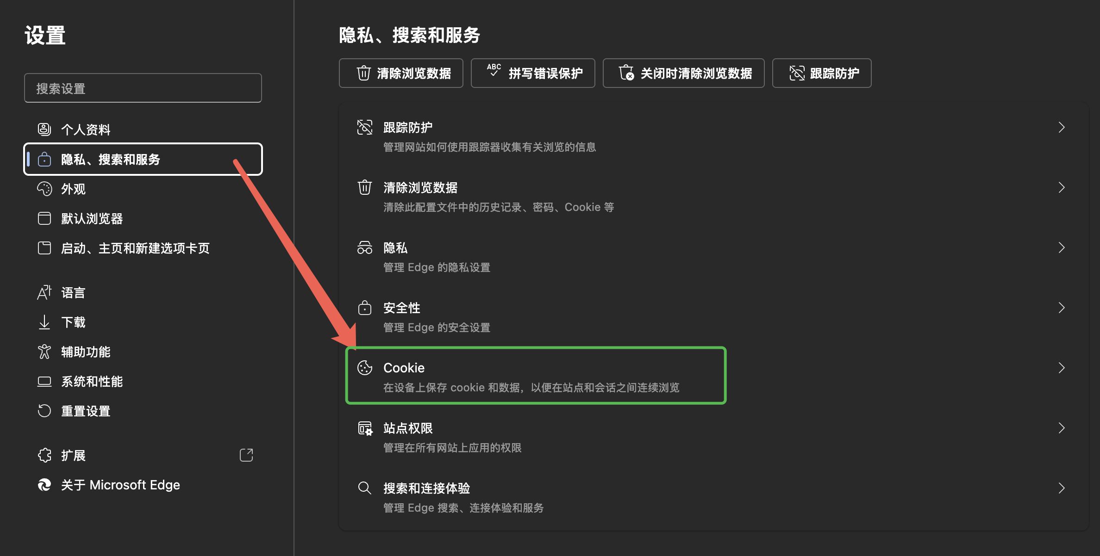This screenshot has width=1100, height=556.
Task: Open 关于 Microsoft Edge page
Action: pos(143,485)
